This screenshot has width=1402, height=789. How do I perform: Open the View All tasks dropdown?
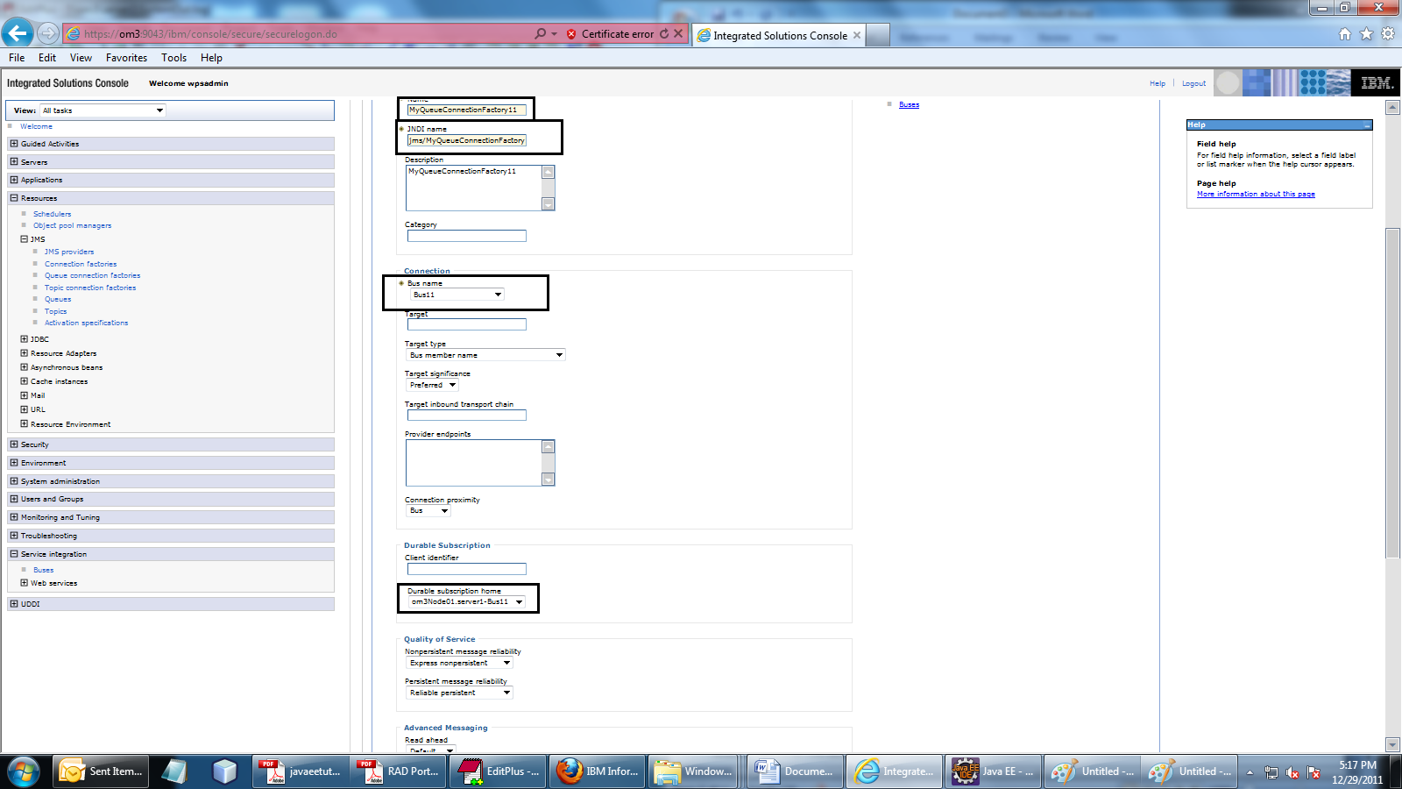coord(103,110)
